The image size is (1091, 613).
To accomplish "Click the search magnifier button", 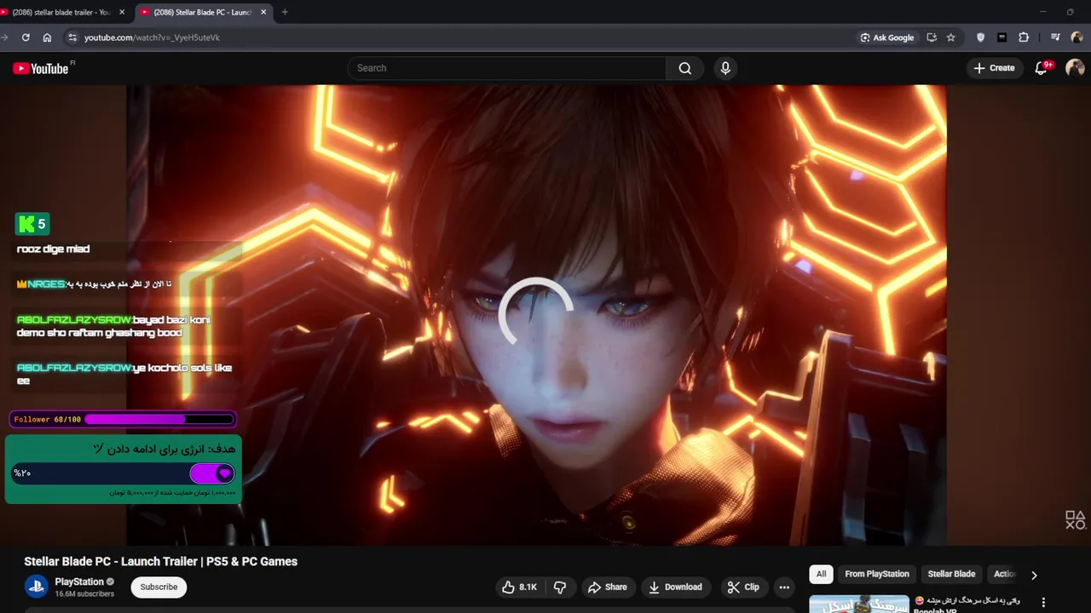I will pyautogui.click(x=685, y=68).
